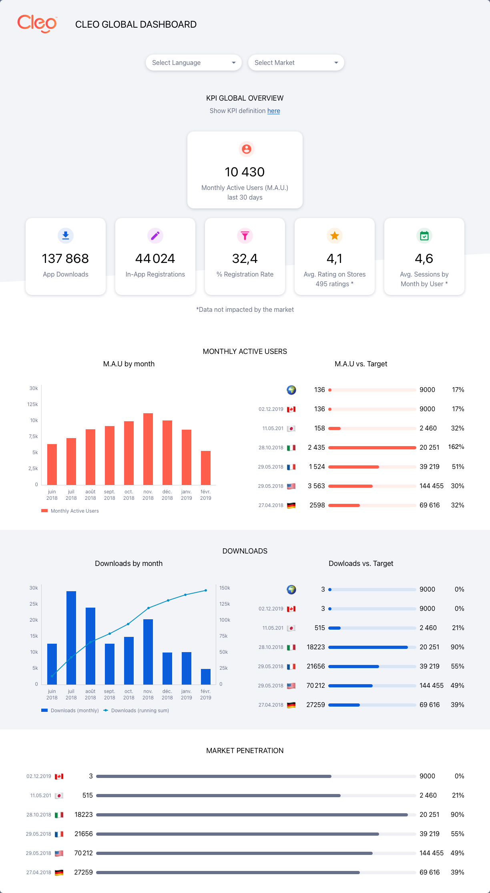Open the Select Market dropdown
The width and height of the screenshot is (490, 893).
296,63
